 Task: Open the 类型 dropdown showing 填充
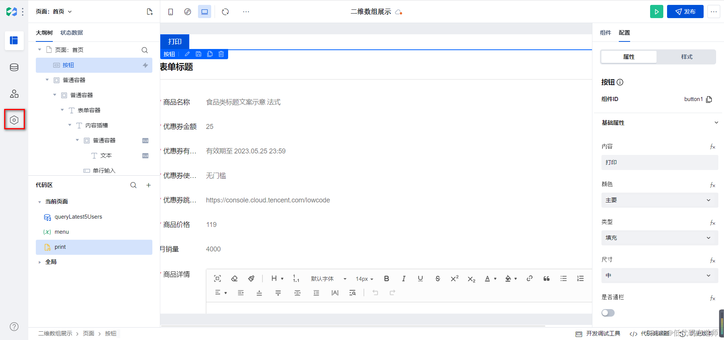point(660,238)
